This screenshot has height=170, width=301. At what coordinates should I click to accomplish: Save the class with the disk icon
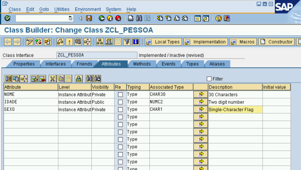(89, 18)
